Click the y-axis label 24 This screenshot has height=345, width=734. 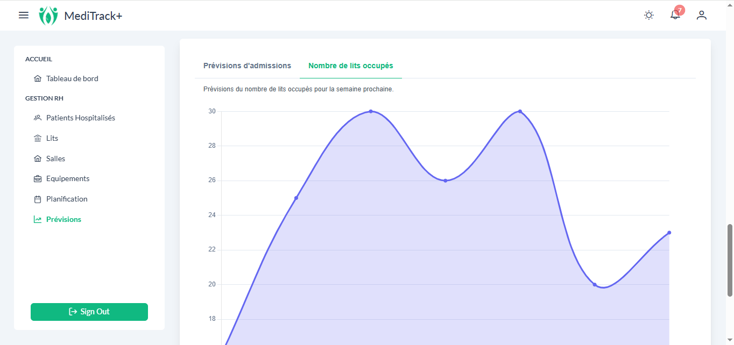tap(212, 215)
